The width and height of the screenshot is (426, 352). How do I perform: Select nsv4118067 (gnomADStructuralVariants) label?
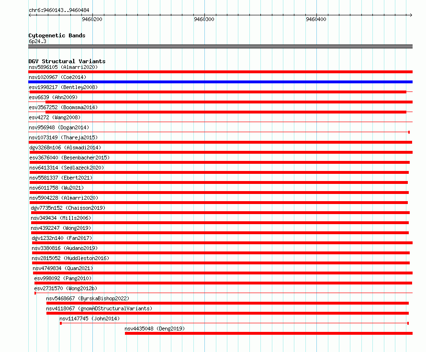click(99, 308)
